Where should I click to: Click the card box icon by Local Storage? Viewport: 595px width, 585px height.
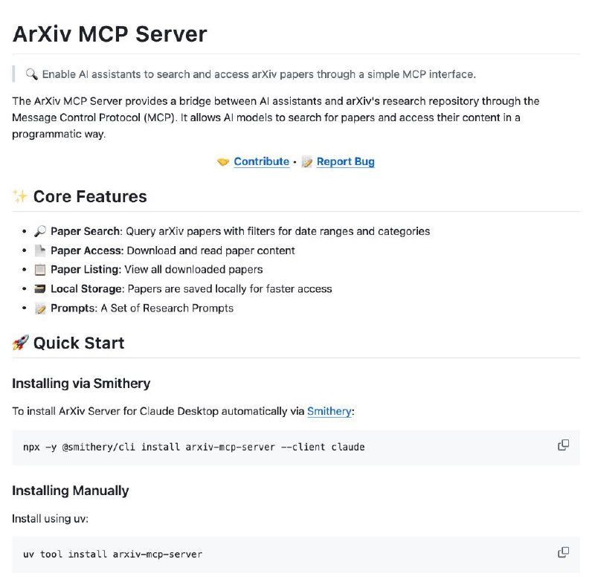pos(40,289)
